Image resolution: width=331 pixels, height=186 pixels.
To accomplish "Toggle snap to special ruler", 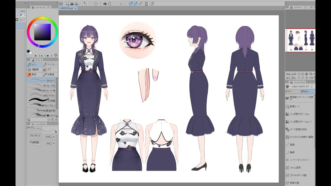I will tap(136, 4).
